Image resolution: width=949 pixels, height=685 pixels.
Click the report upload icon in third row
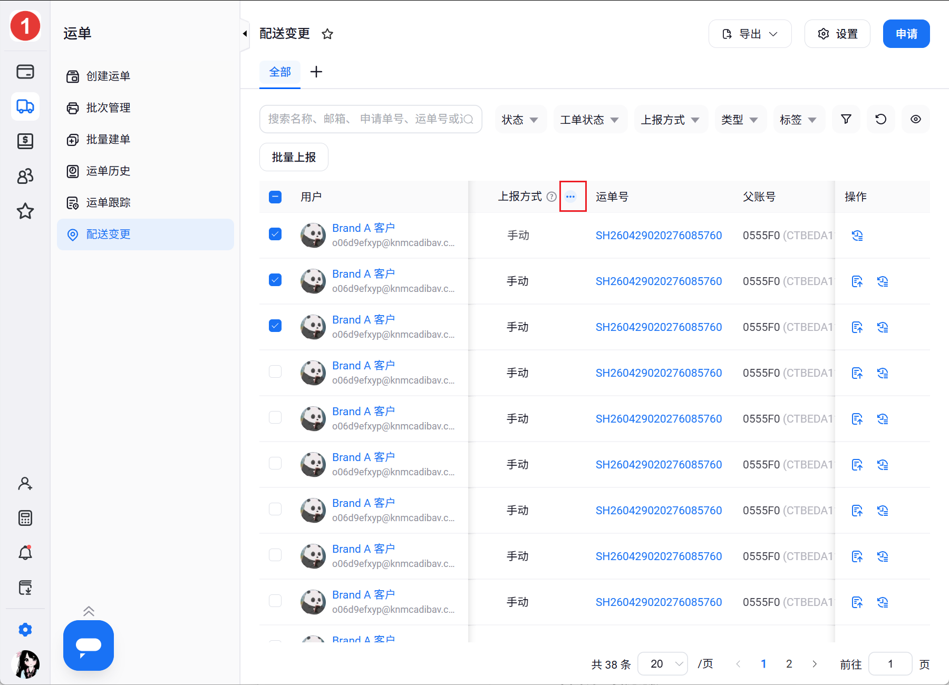tap(857, 327)
